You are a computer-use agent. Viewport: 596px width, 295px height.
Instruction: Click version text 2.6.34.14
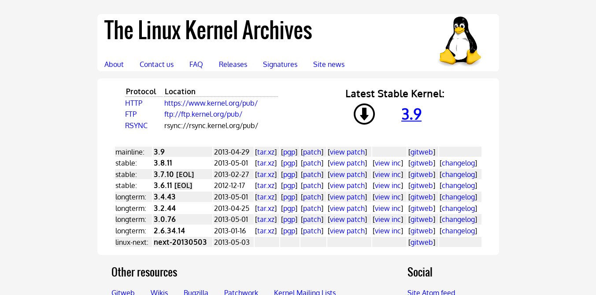tap(170, 231)
